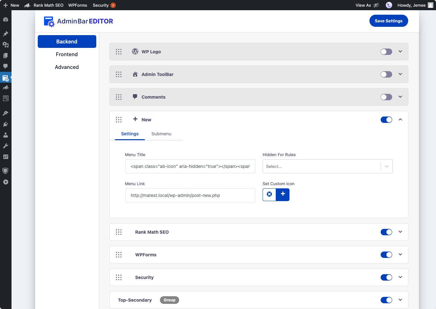Enable the Admin ToolBar toggle
Image resolution: width=436 pixels, height=309 pixels.
click(x=386, y=74)
